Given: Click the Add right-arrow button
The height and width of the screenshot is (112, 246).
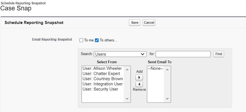Looking at the screenshot, I should coord(139,77).
